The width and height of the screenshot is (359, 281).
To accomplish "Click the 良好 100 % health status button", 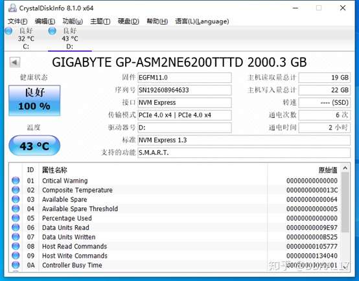I will [x=34, y=100].
